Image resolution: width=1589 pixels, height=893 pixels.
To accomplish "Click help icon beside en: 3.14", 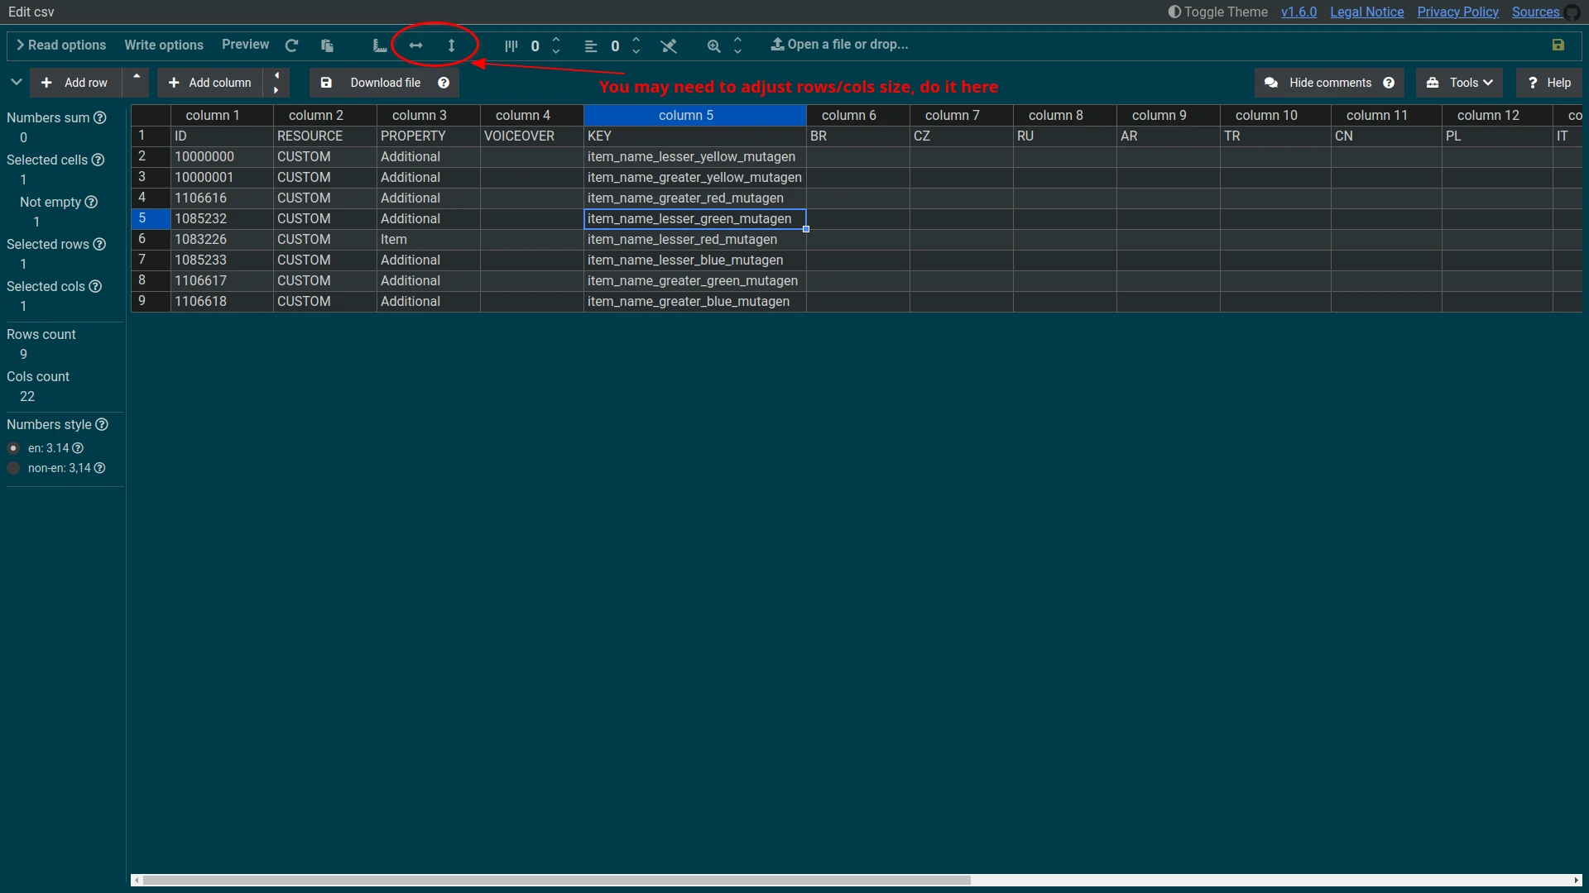I will (x=78, y=448).
